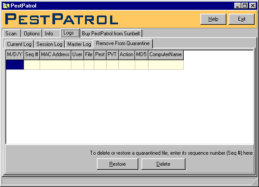
Task: Open the Session Log subtab
Action: [x=49, y=44]
